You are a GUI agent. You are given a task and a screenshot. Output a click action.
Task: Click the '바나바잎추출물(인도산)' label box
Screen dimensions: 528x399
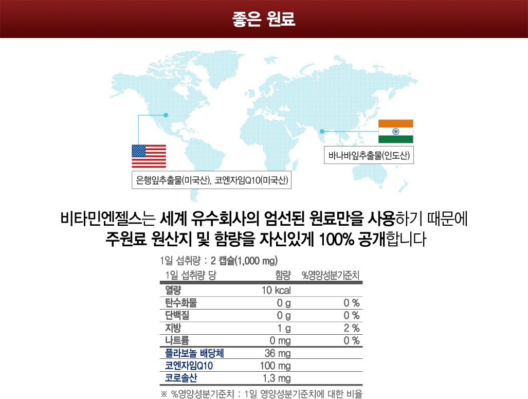[x=369, y=155]
